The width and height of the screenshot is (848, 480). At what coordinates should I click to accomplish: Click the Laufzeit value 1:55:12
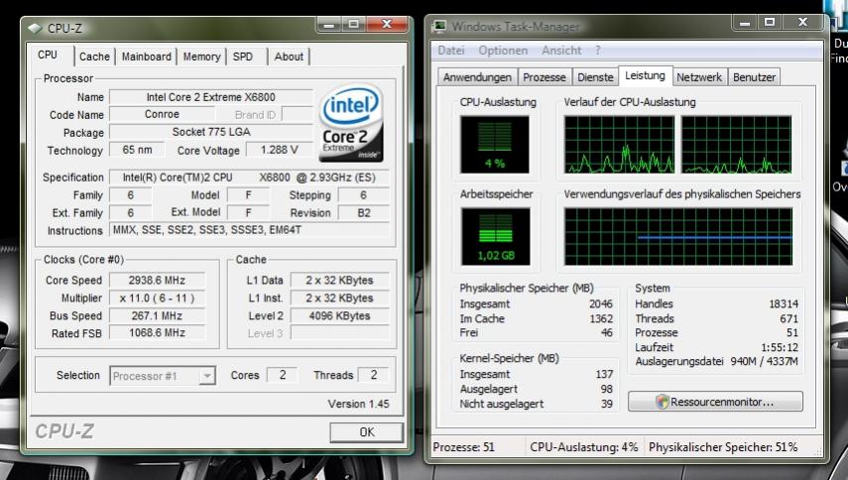pos(780,347)
